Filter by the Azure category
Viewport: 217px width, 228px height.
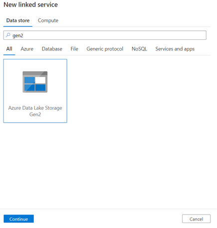pyautogui.click(x=27, y=49)
